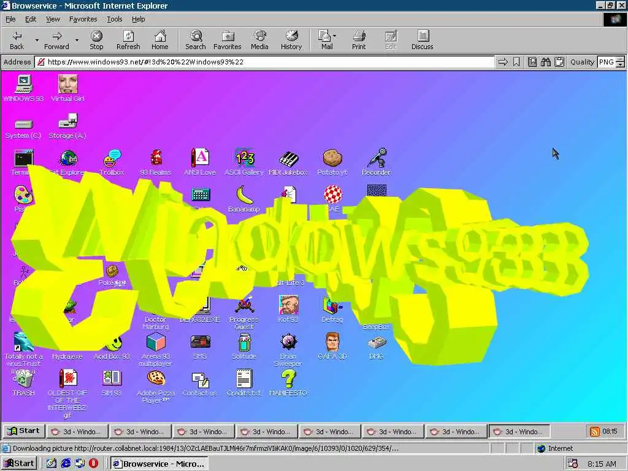Open the Quality PNG dropdown
Viewport: 628px width, 471px height.
(x=610, y=62)
